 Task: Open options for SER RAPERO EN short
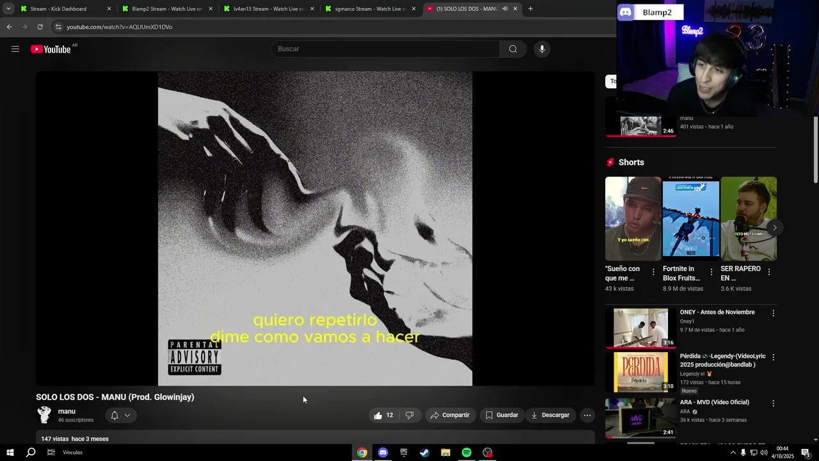coord(768,272)
